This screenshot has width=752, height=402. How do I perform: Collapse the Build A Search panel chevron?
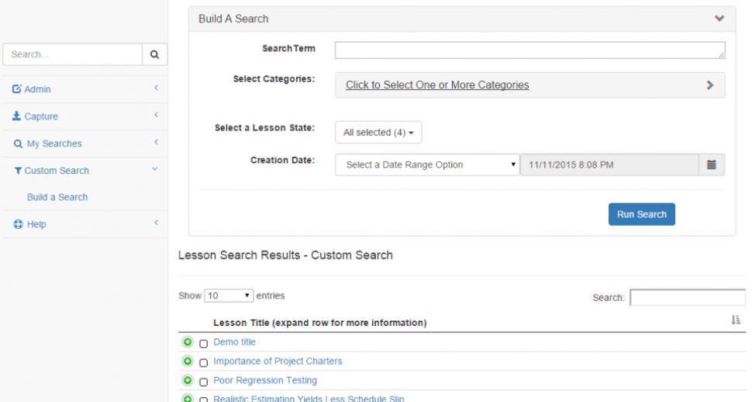click(719, 19)
